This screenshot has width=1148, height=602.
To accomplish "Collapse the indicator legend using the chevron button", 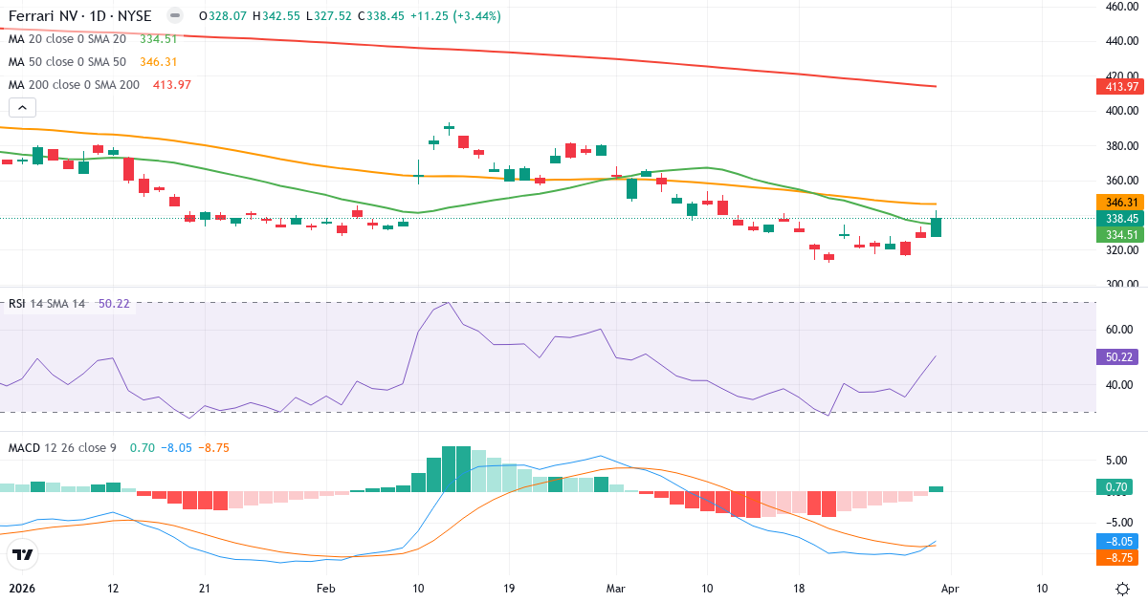I will point(21,107).
